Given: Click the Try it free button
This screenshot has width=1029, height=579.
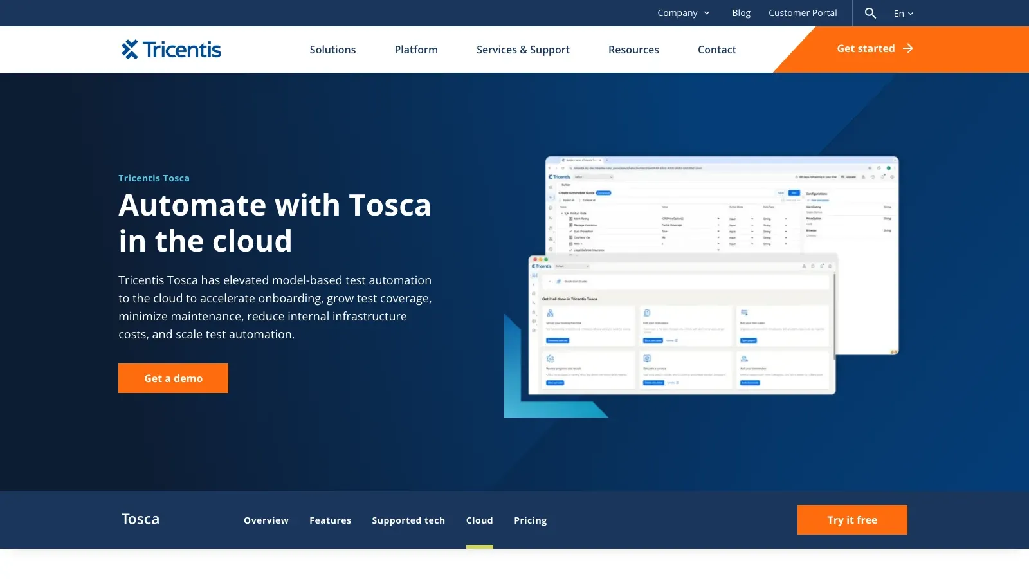Looking at the screenshot, I should coord(852,520).
